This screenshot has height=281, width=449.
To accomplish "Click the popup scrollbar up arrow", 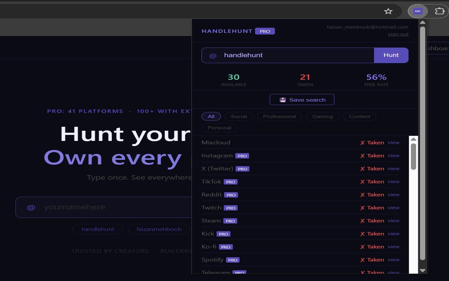I will click(x=423, y=22).
